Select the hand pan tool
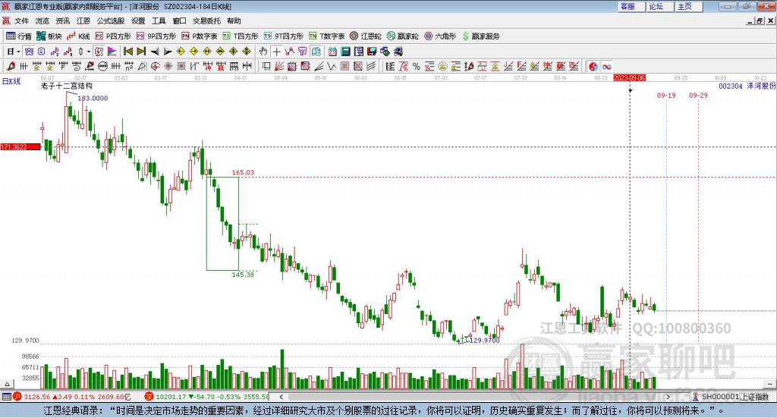Screen dimensions: 777x418 pyautogui.click(x=263, y=52)
